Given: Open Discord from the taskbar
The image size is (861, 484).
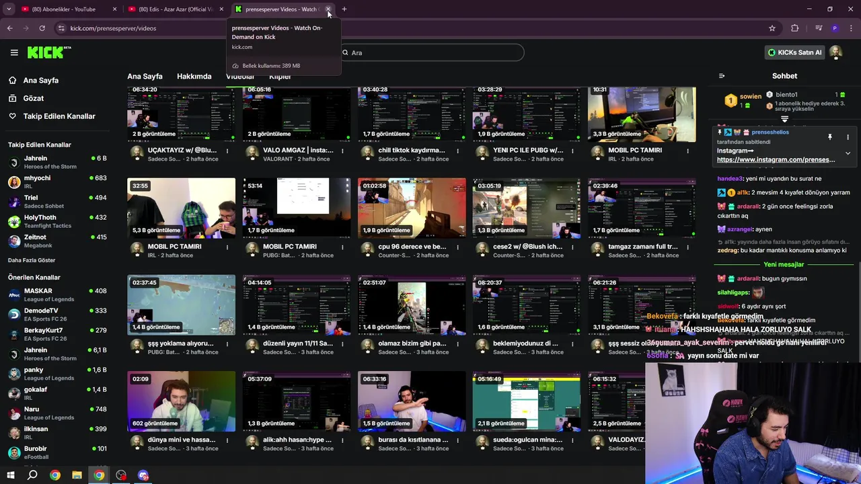Looking at the screenshot, I should coord(143,475).
